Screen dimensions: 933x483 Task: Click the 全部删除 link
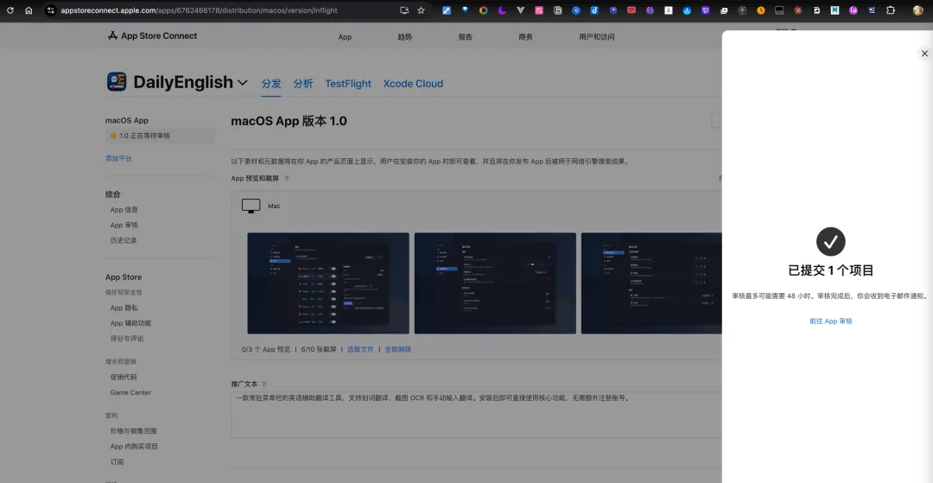coord(398,349)
